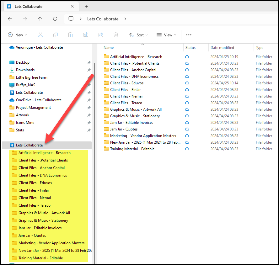Click the Share icon in toolbar
Viewport: 279px width, 265px height.
click(101, 35)
